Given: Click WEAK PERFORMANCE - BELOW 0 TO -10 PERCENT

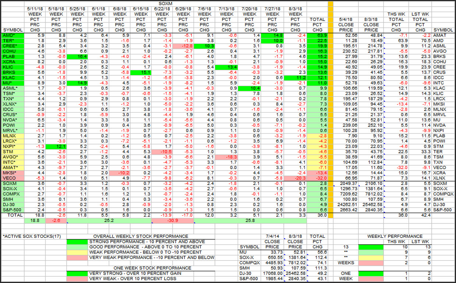Looking at the screenshot, I should 145,252.
